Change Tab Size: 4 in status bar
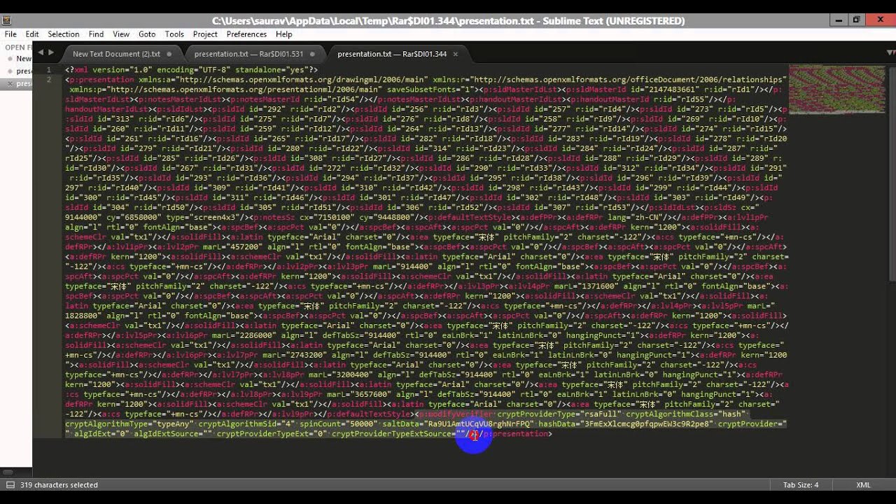This screenshot has height=504, width=896. point(800,484)
